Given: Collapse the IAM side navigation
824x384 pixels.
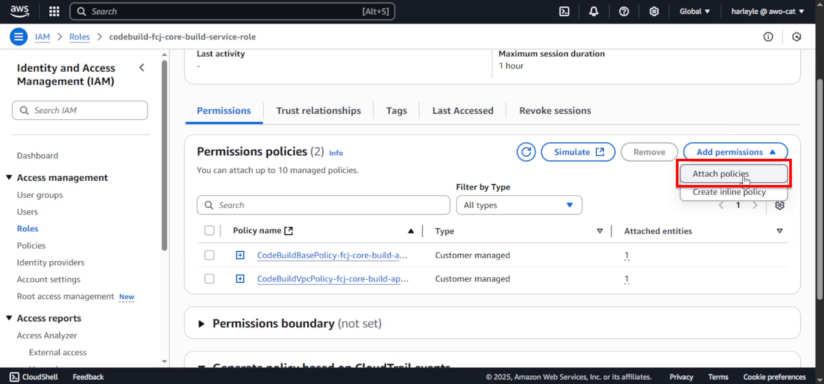Looking at the screenshot, I should point(142,68).
